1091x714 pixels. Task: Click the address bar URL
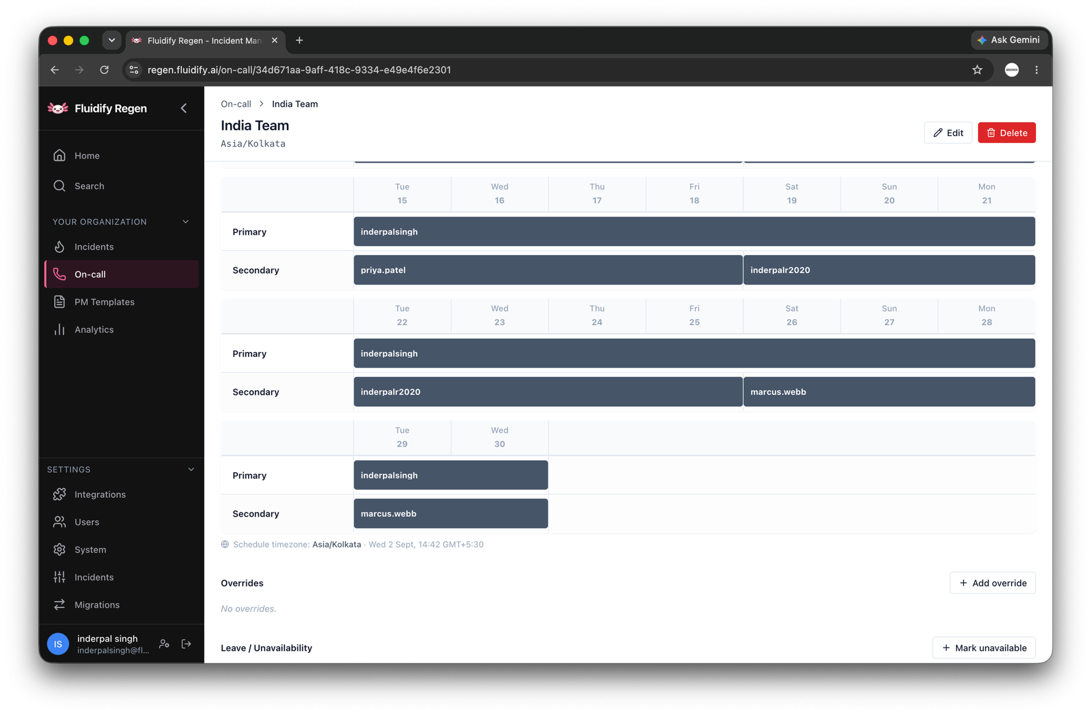tap(299, 70)
